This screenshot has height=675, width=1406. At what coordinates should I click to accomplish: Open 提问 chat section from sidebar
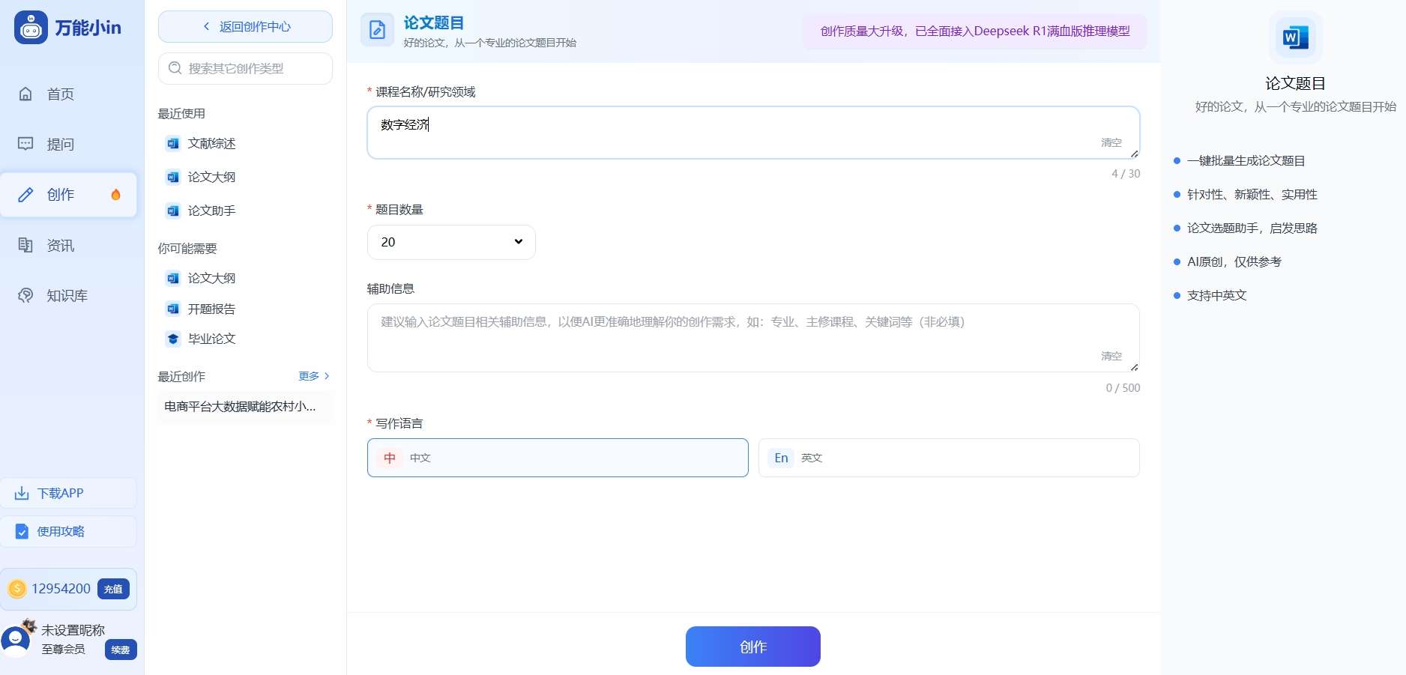[x=25, y=143]
